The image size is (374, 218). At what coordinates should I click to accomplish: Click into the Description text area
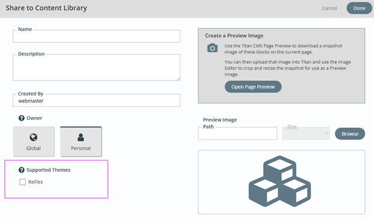point(96,67)
